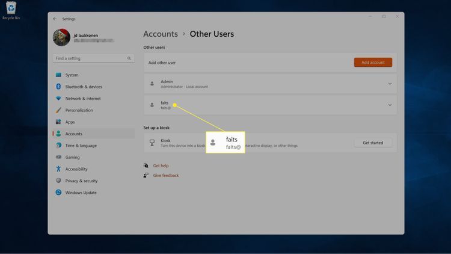This screenshot has width=451, height=254.
Task: Open the Apps sidebar icon
Action: point(59,122)
